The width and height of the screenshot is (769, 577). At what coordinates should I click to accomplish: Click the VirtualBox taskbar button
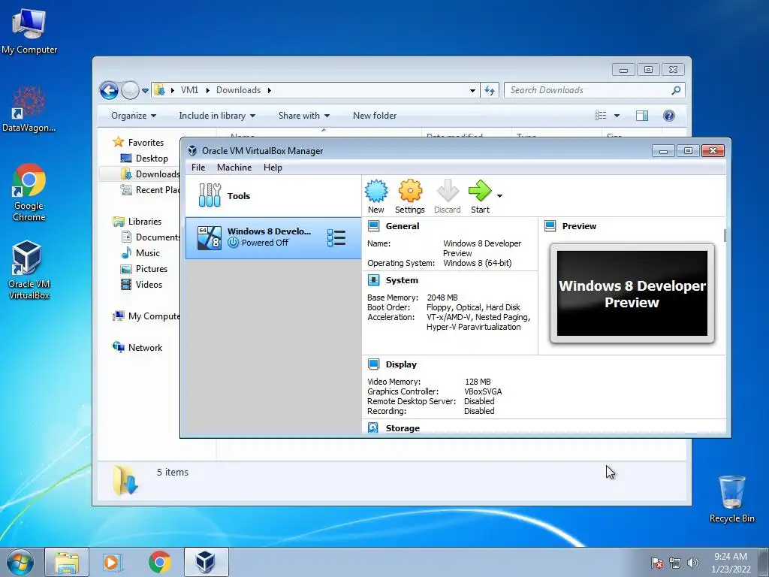(x=206, y=562)
